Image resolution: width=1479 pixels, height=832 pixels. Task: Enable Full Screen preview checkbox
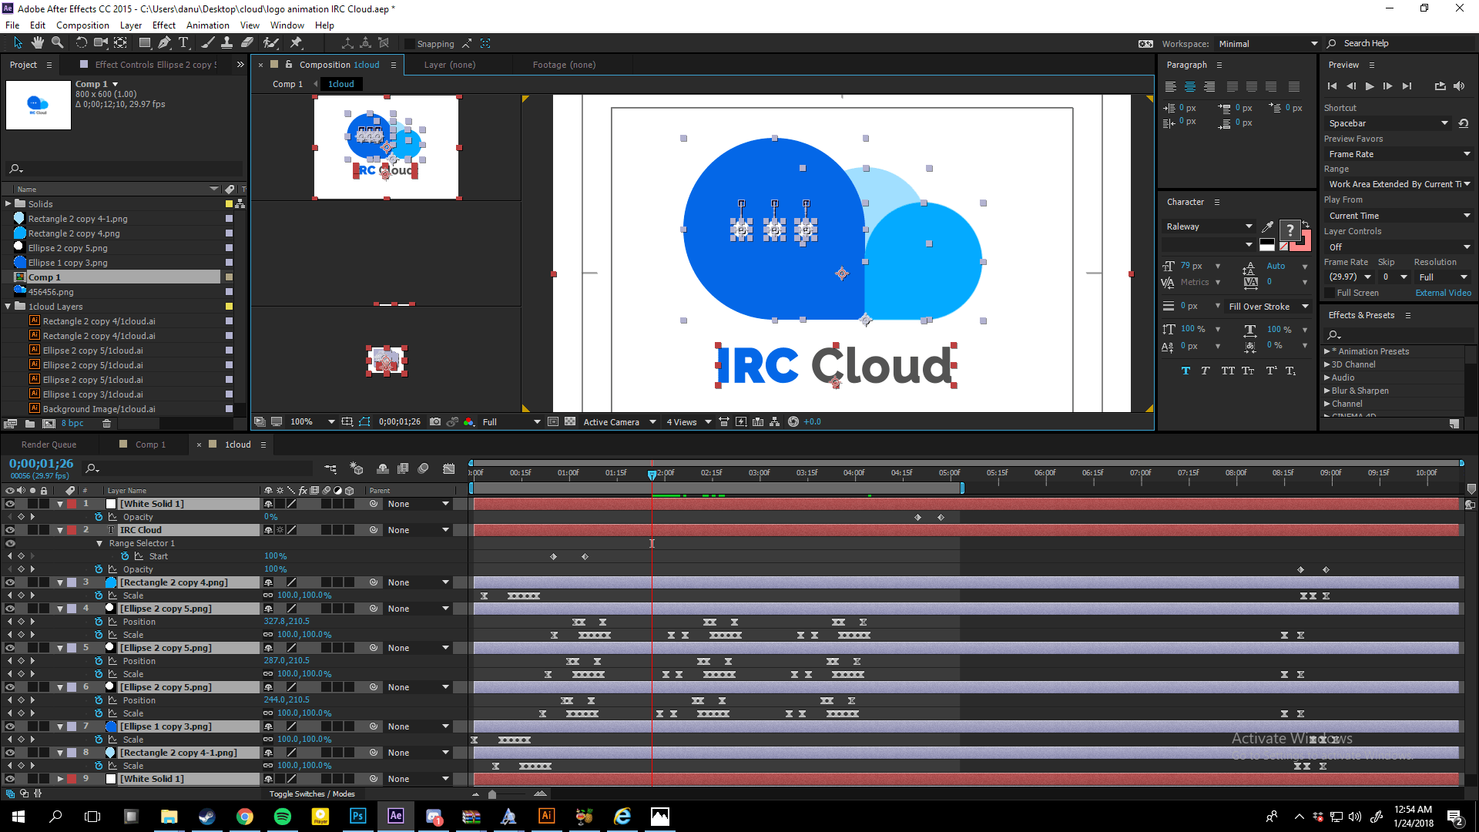click(1330, 293)
